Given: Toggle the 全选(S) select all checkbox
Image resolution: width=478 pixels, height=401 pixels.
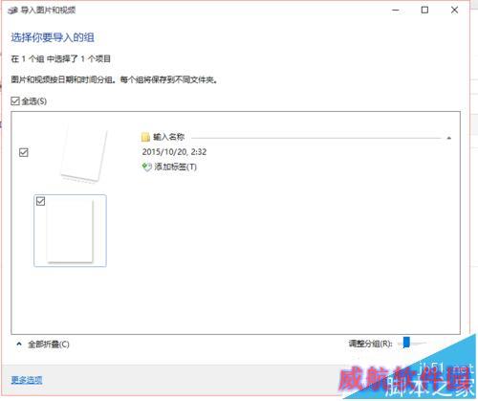Looking at the screenshot, I should pyautogui.click(x=15, y=101).
